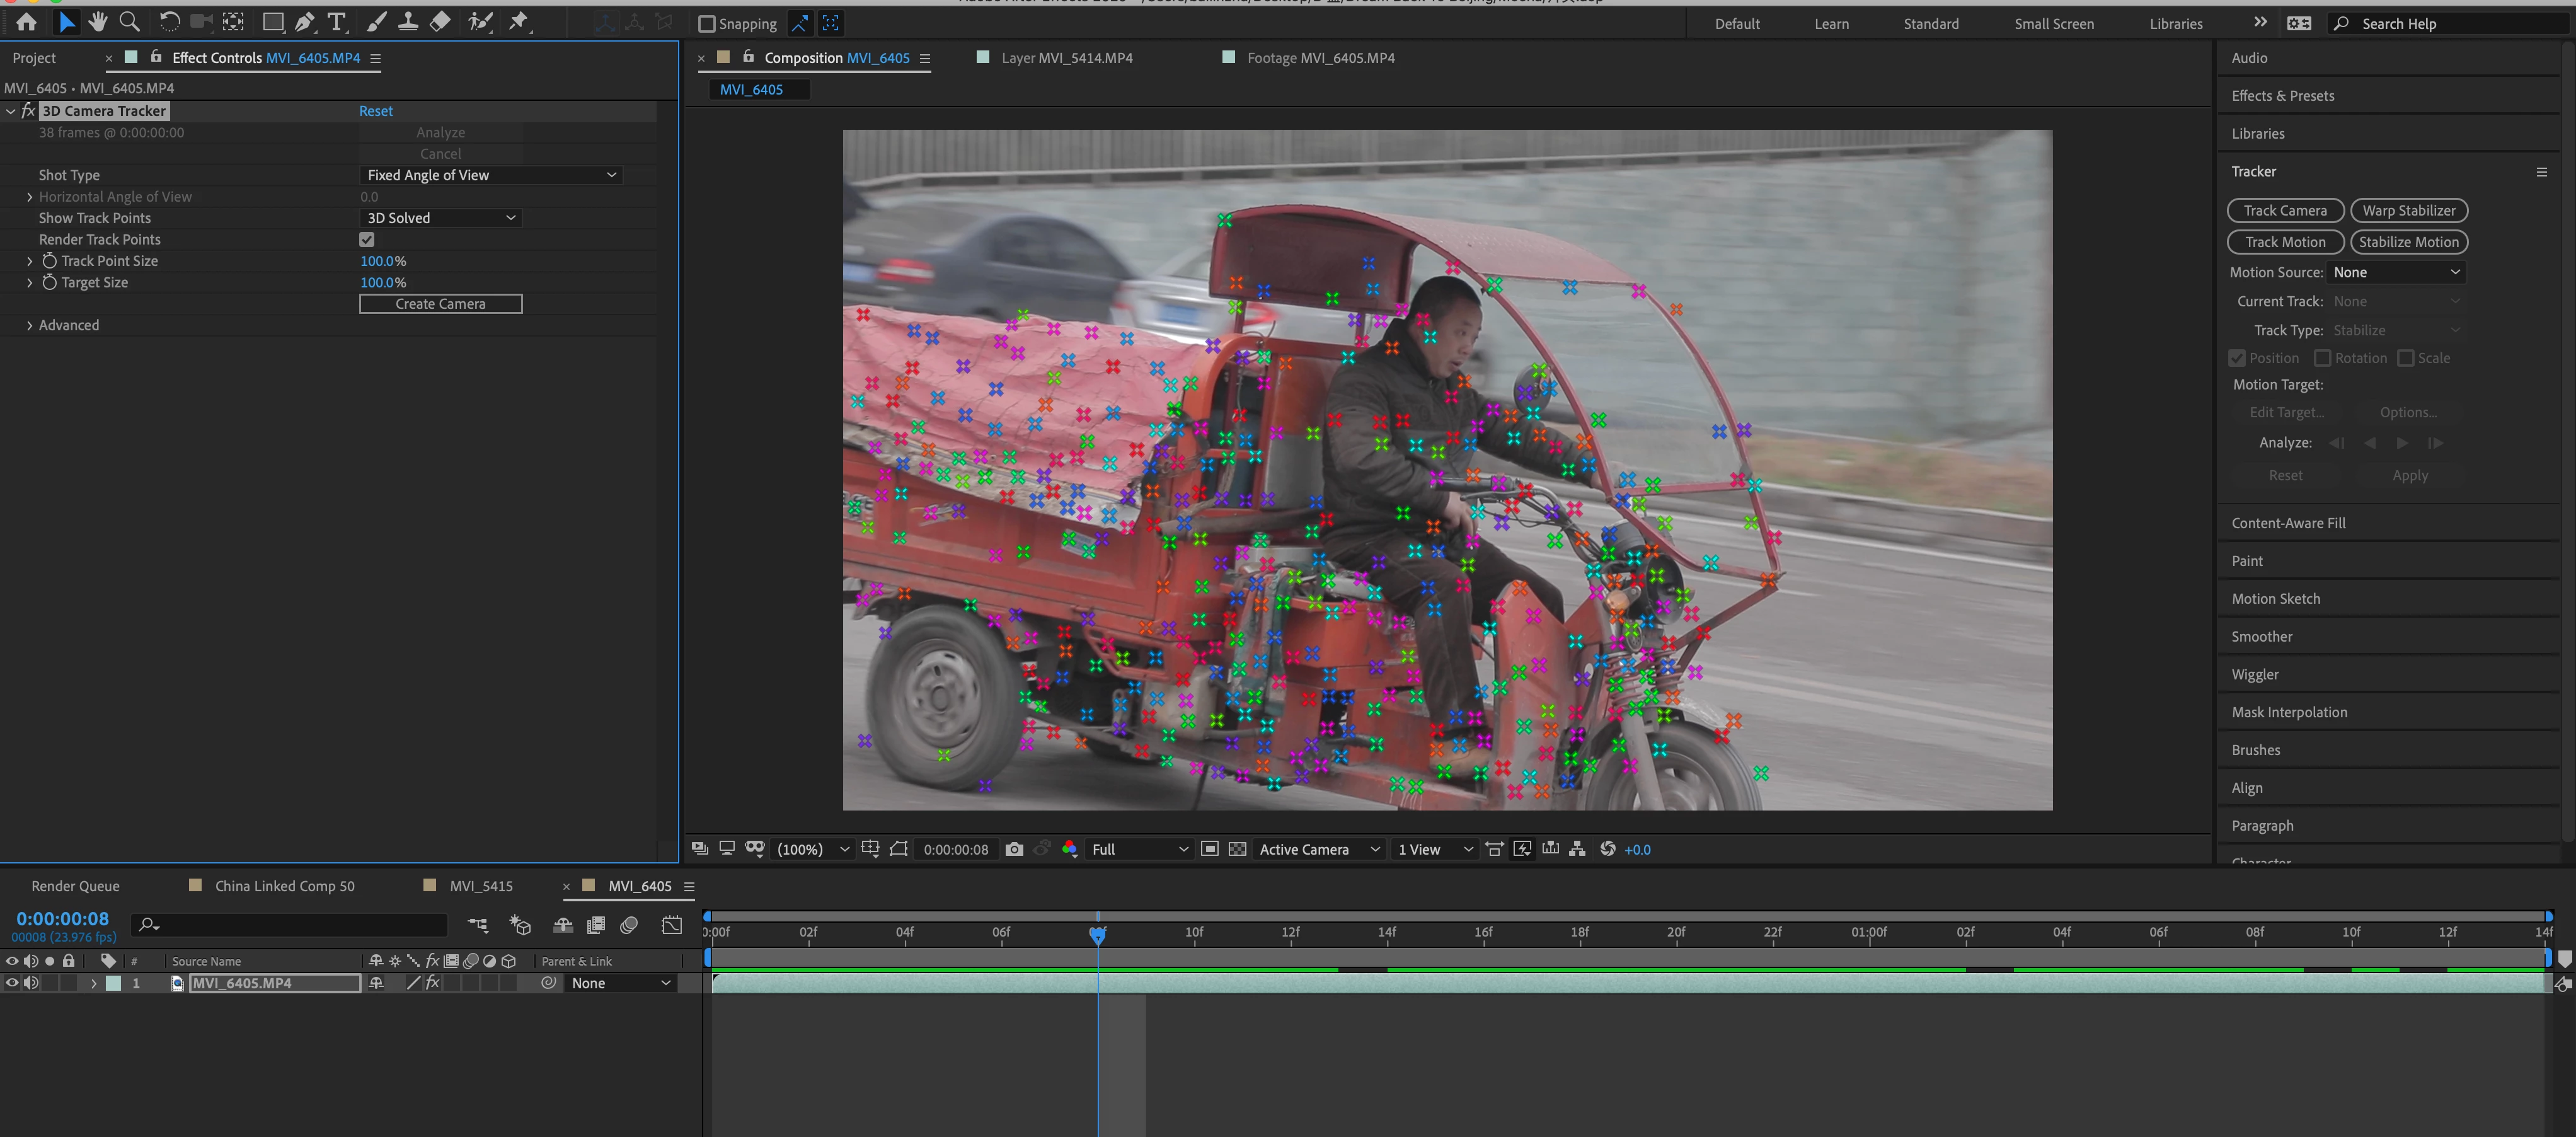Click the Create Camera button

(440, 304)
